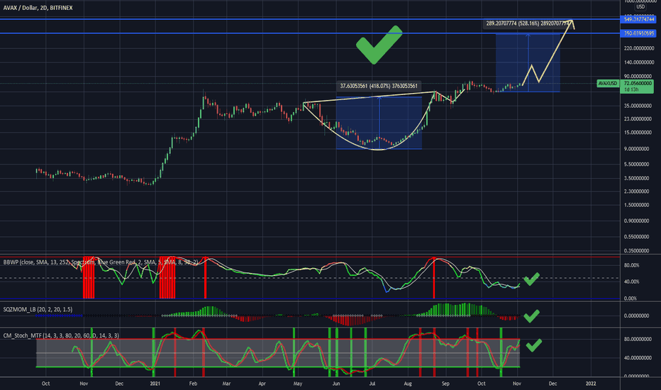
Task: Select the 350.03950595 blue price label
Action: tap(639, 33)
